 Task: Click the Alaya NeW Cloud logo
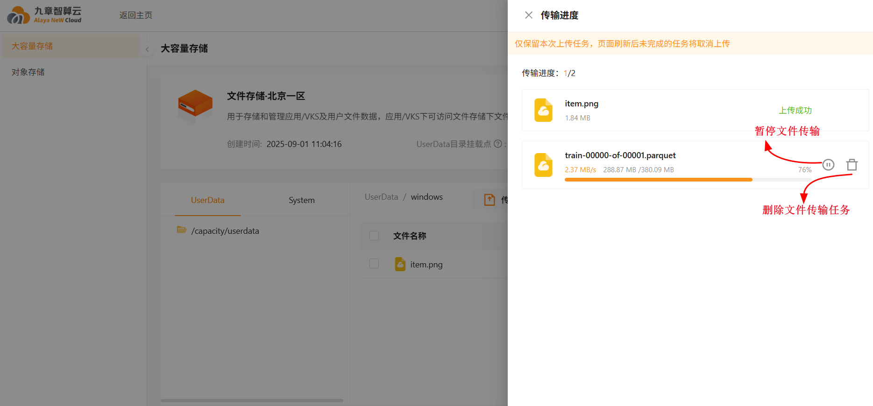(44, 15)
